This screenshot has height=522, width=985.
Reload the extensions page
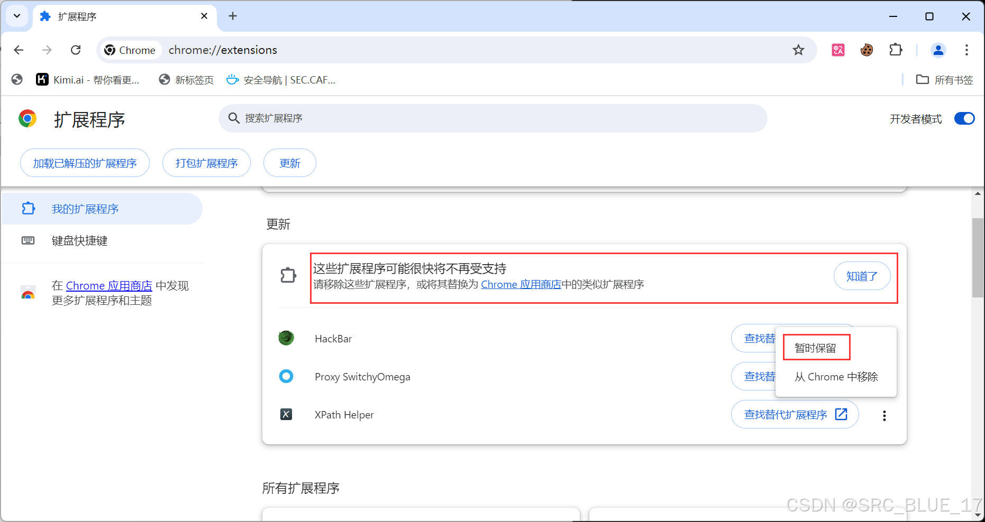pyautogui.click(x=76, y=50)
